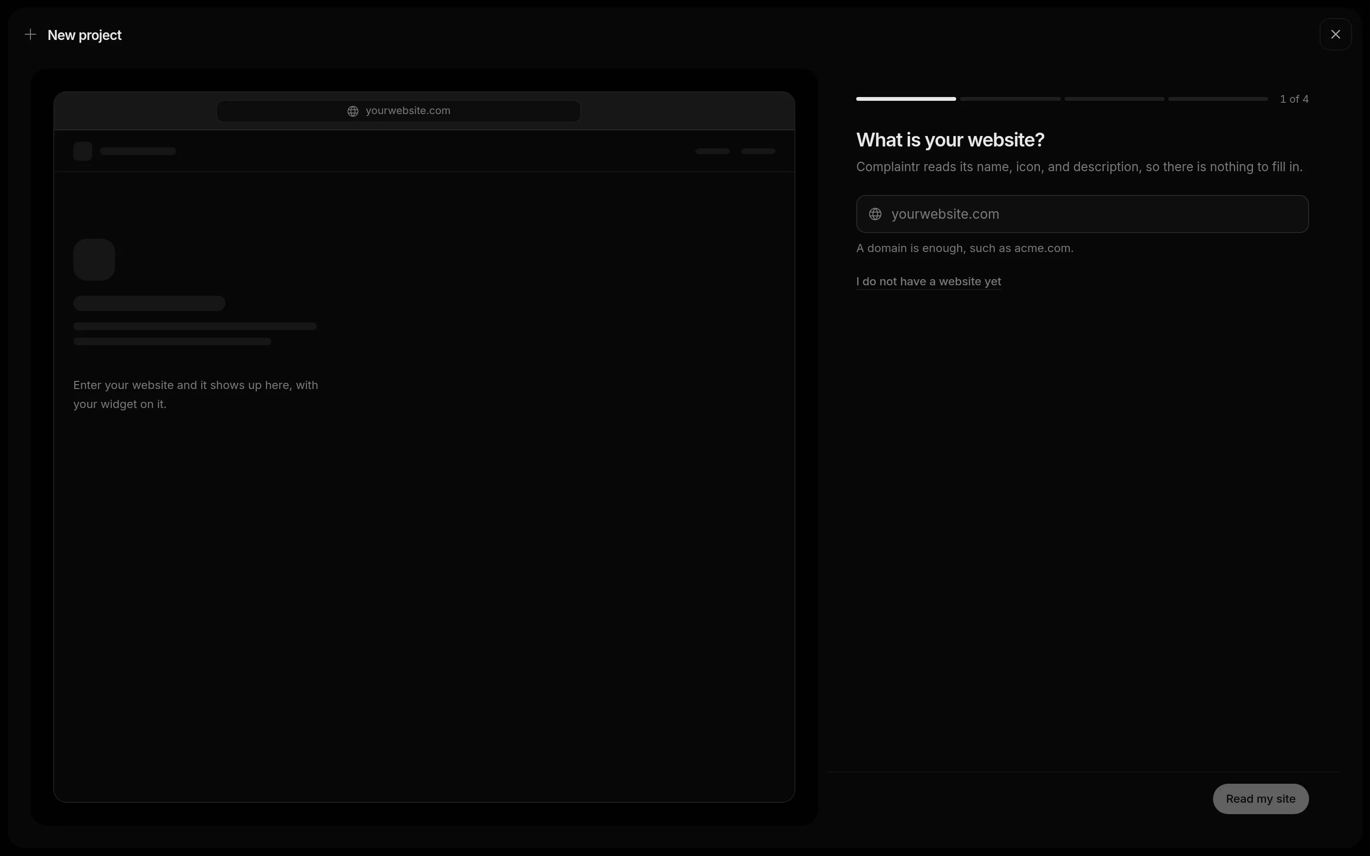Click the hint 'A domain is enough, such as acme.com.'
The image size is (1370, 856).
(965, 248)
